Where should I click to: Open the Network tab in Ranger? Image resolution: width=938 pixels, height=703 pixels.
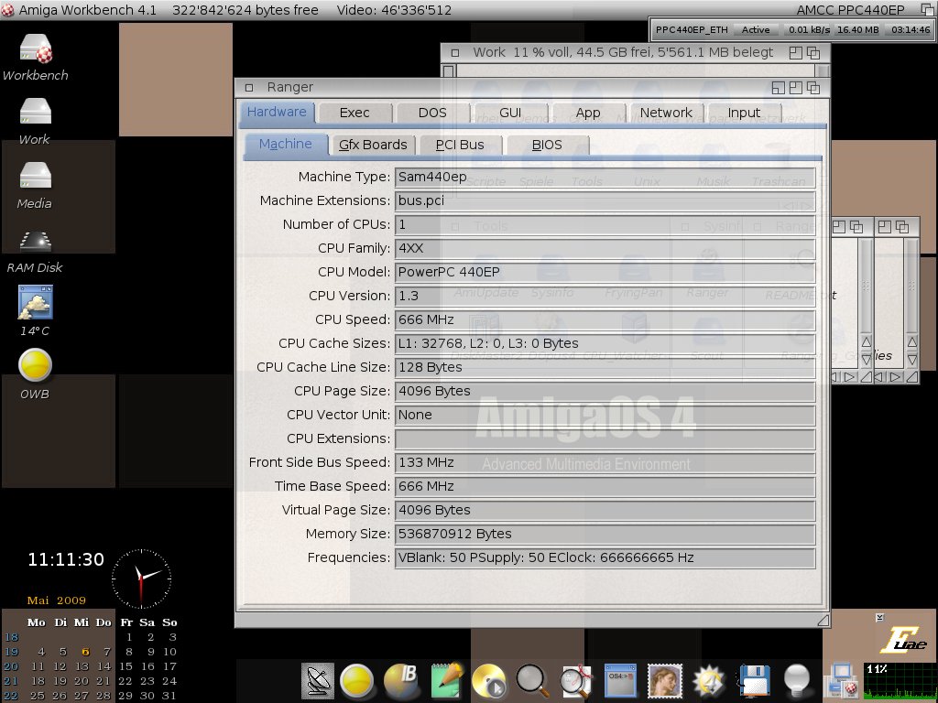pos(666,113)
